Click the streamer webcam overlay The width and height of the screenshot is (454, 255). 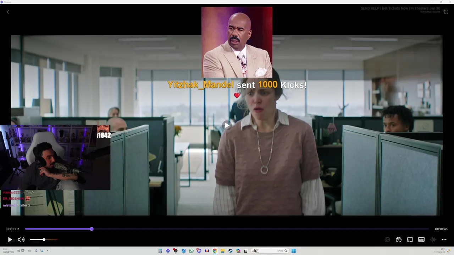pyautogui.click(x=55, y=157)
